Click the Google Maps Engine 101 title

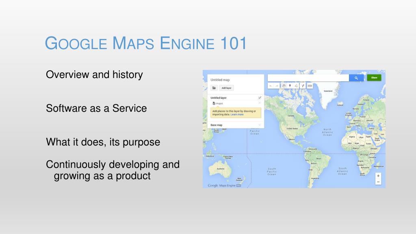point(146,43)
